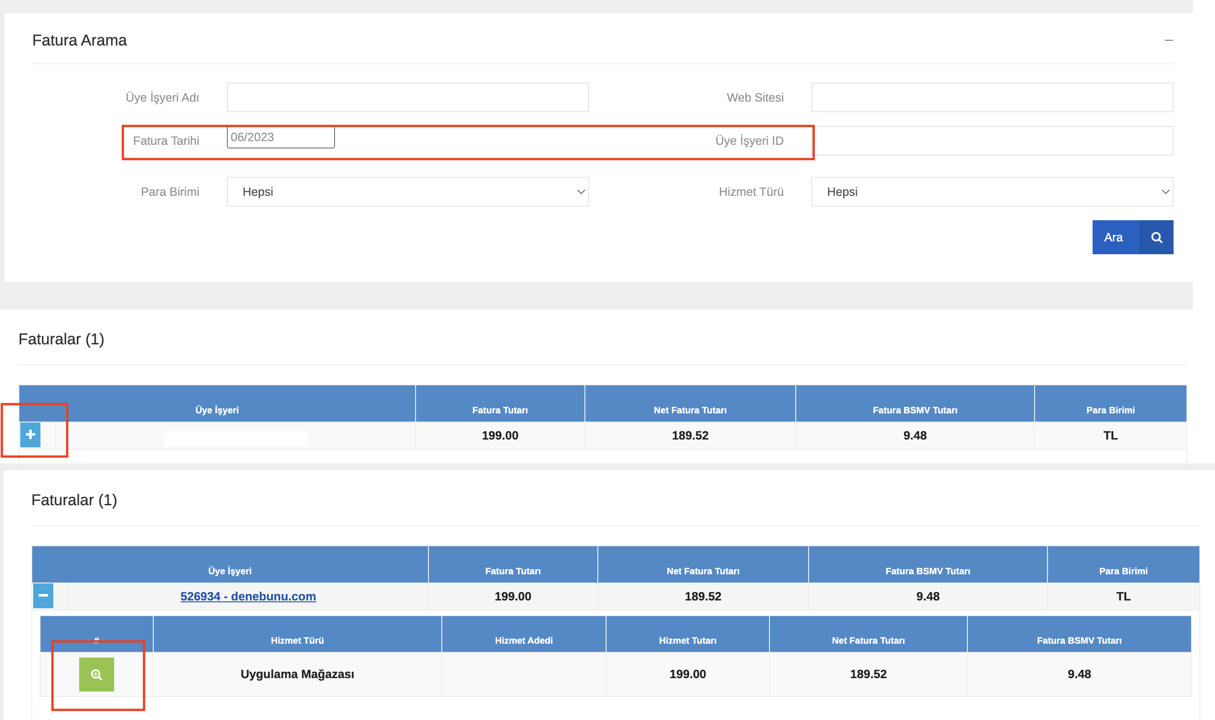Image resolution: width=1215 pixels, height=720 pixels.
Task: Collapse the Fatura Arama panel with the minus icon
Action: click(1169, 40)
